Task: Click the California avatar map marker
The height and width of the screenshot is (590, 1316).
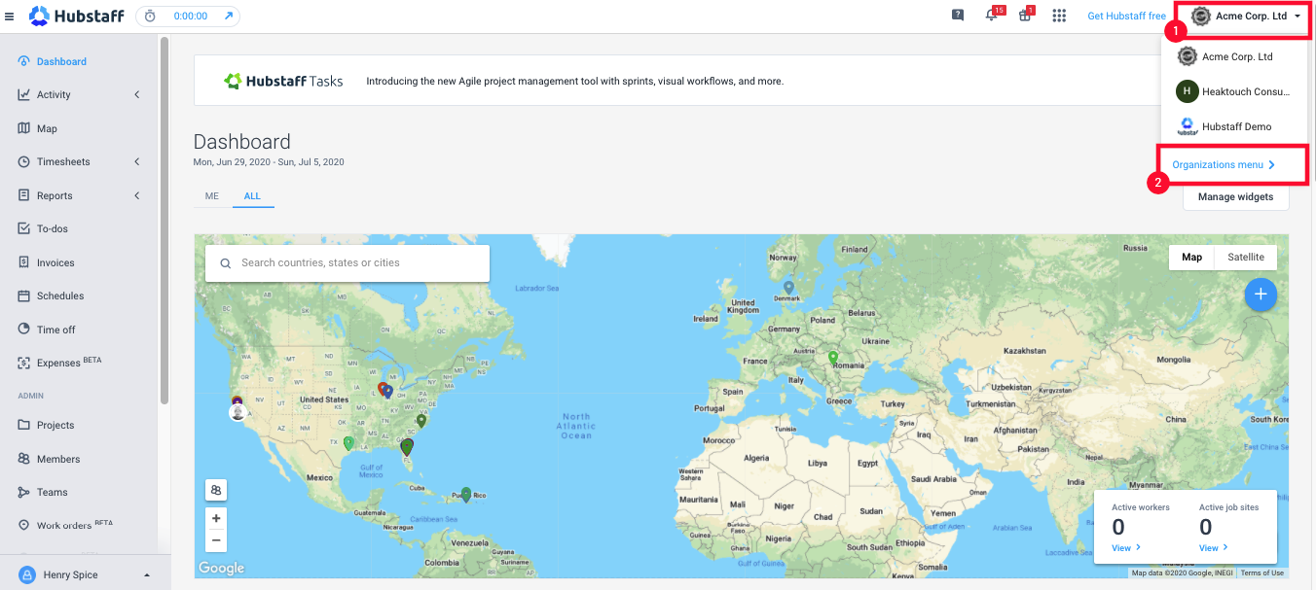Action: (x=238, y=412)
